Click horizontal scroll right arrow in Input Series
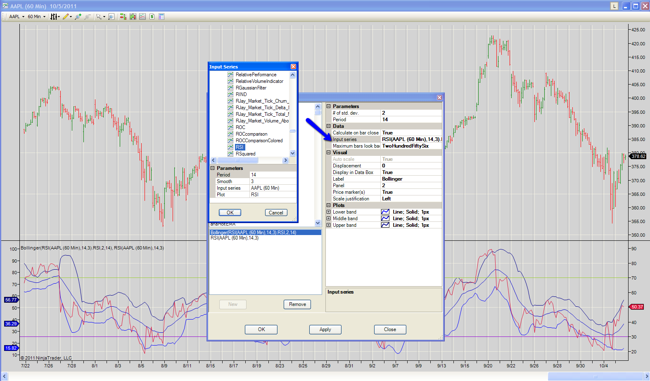This screenshot has width=650, height=381. 285,160
